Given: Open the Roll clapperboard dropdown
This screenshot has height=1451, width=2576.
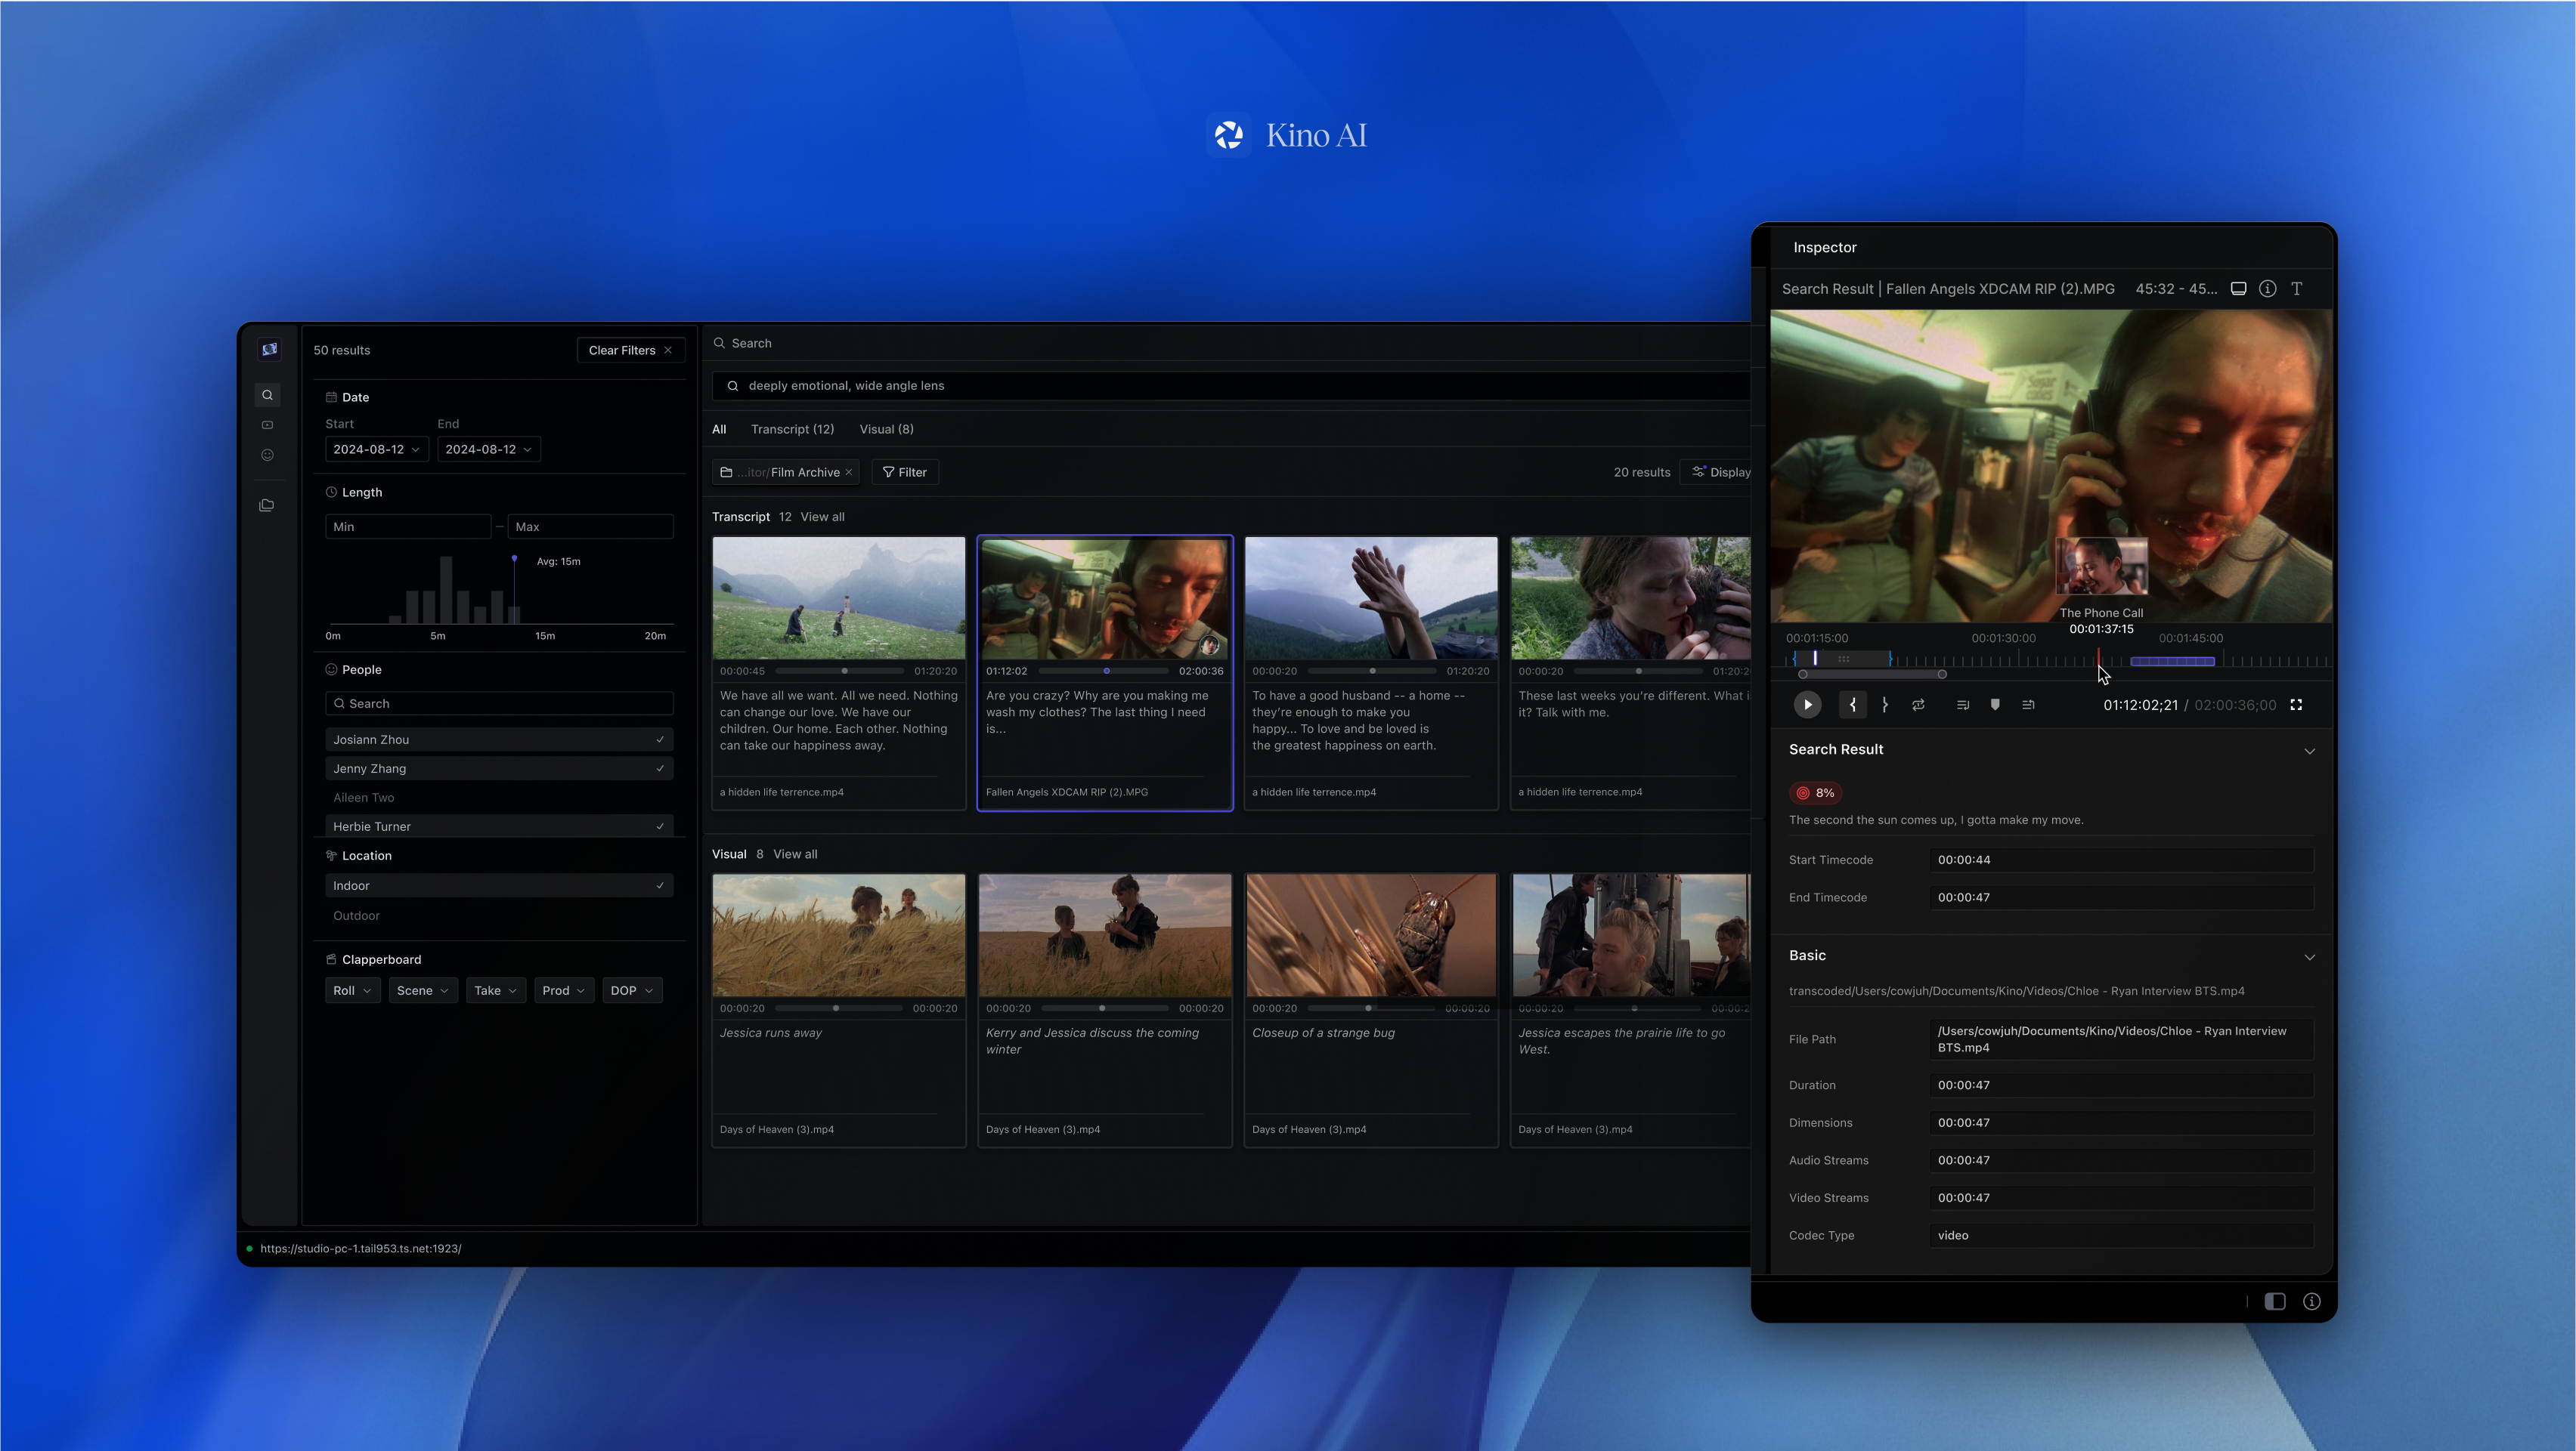Looking at the screenshot, I should coord(352,990).
